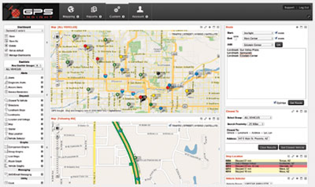
Task: Open the Route End location dropdown
Action: click(258, 38)
